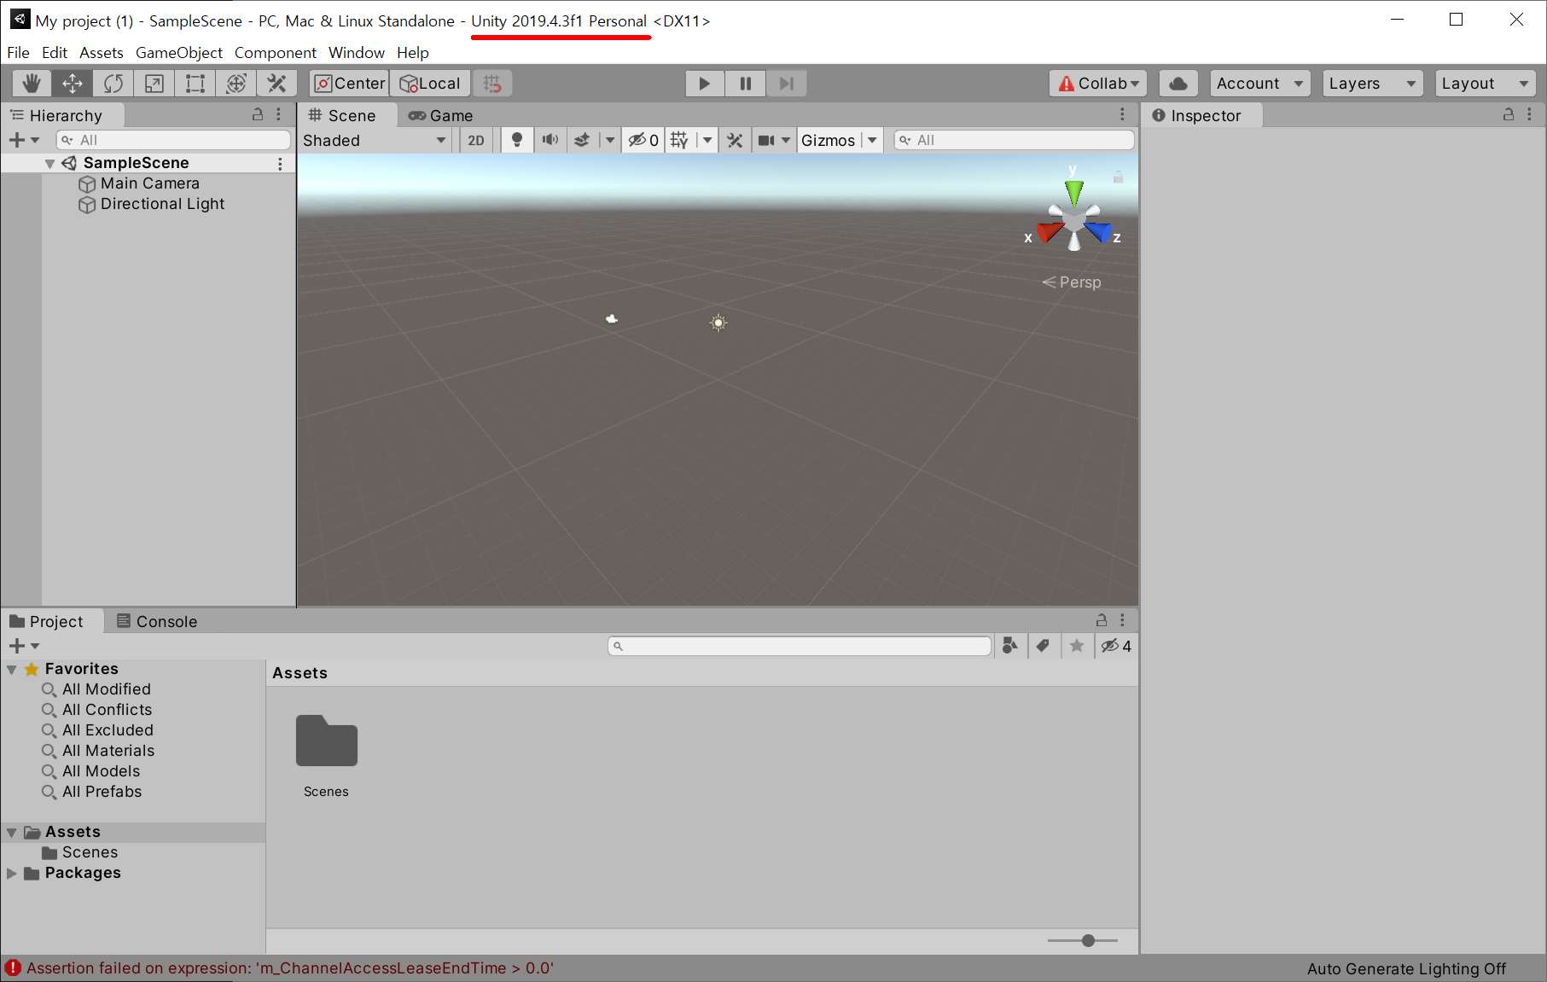Viewport: 1547px width, 982px height.
Task: Select the Scale tool
Action: point(154,84)
